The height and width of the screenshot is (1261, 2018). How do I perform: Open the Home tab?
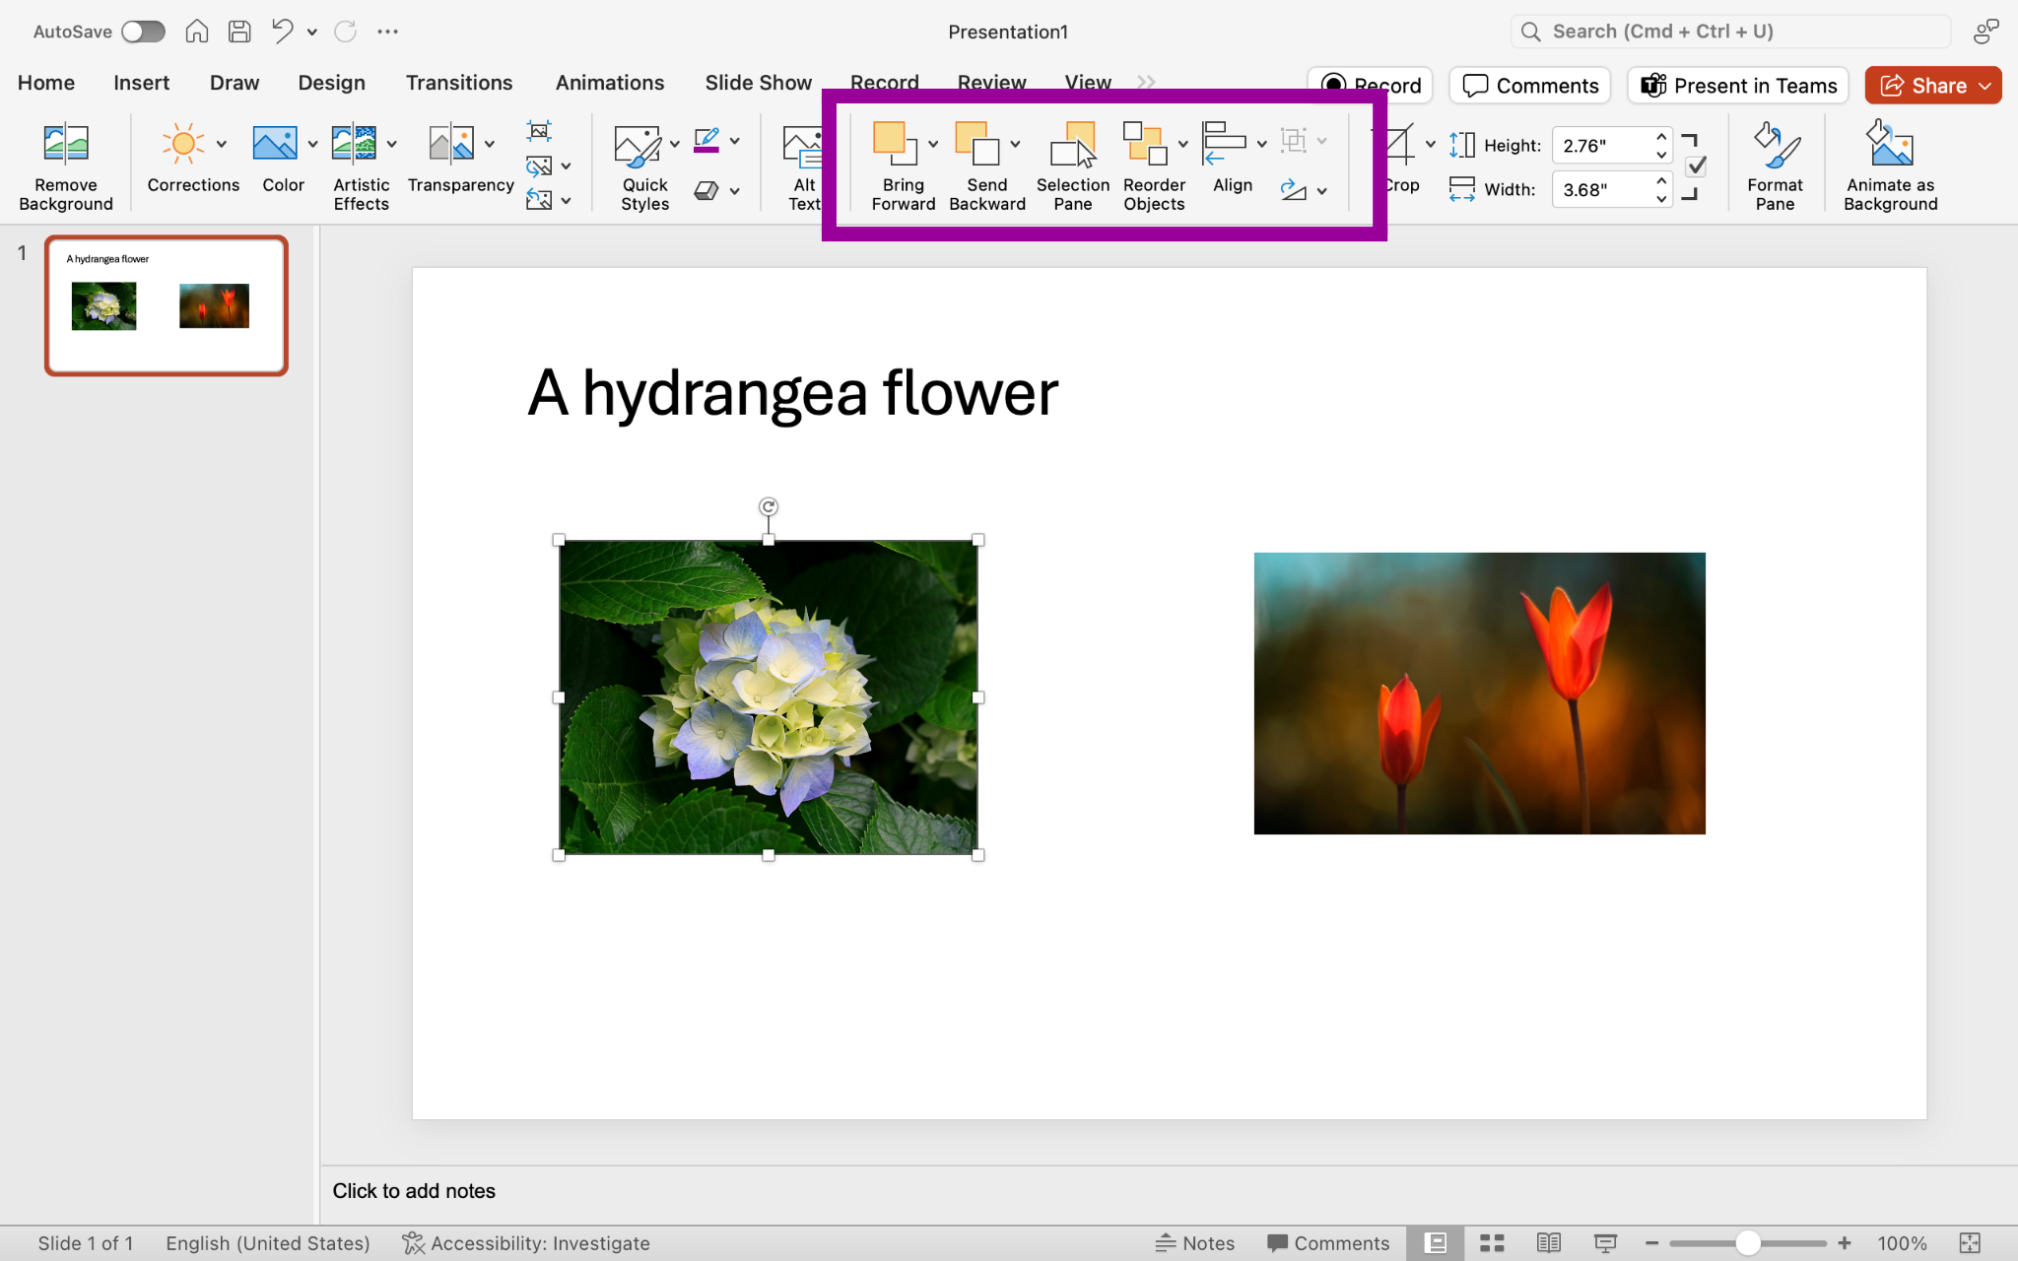[46, 83]
